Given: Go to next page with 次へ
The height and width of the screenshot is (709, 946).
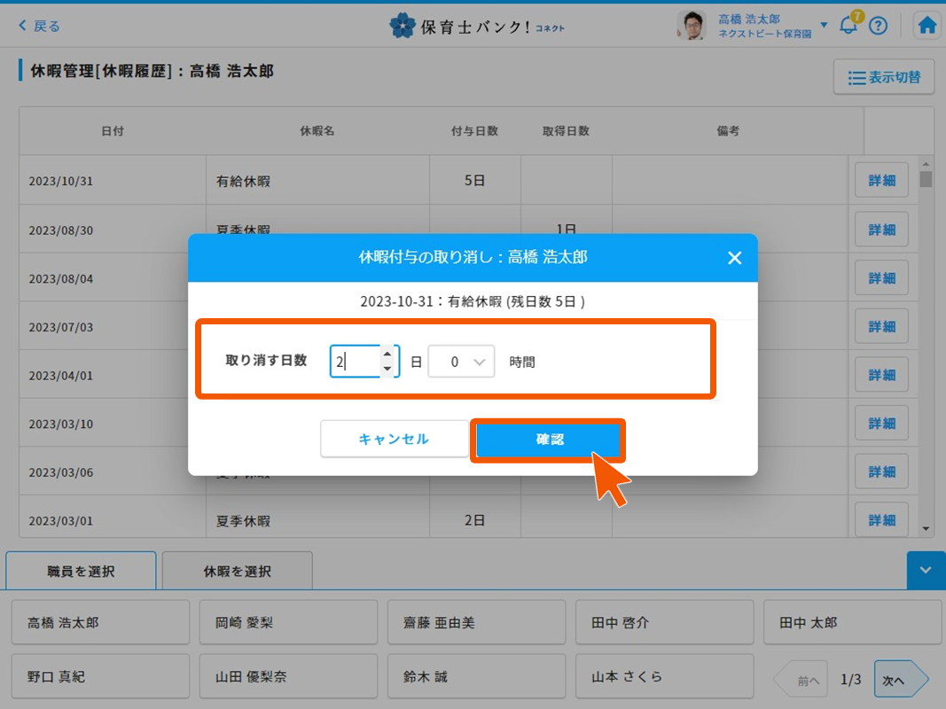Looking at the screenshot, I should click(x=898, y=680).
